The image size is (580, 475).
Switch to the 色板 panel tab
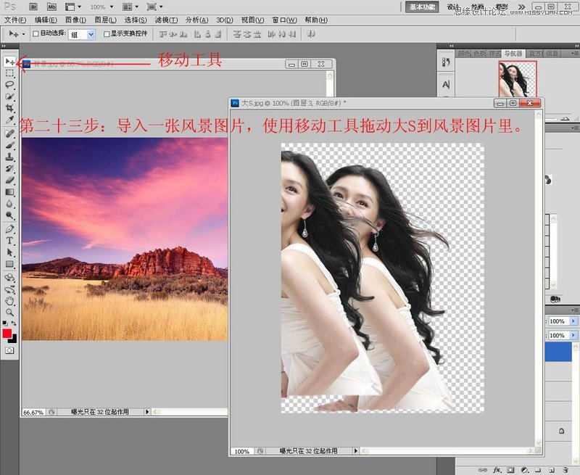(478, 52)
